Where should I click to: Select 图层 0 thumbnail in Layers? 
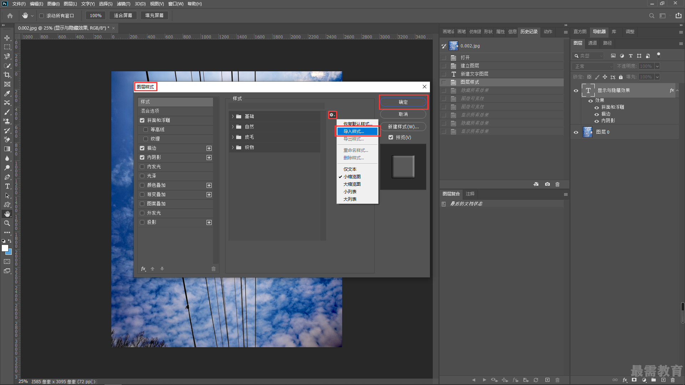click(x=587, y=132)
